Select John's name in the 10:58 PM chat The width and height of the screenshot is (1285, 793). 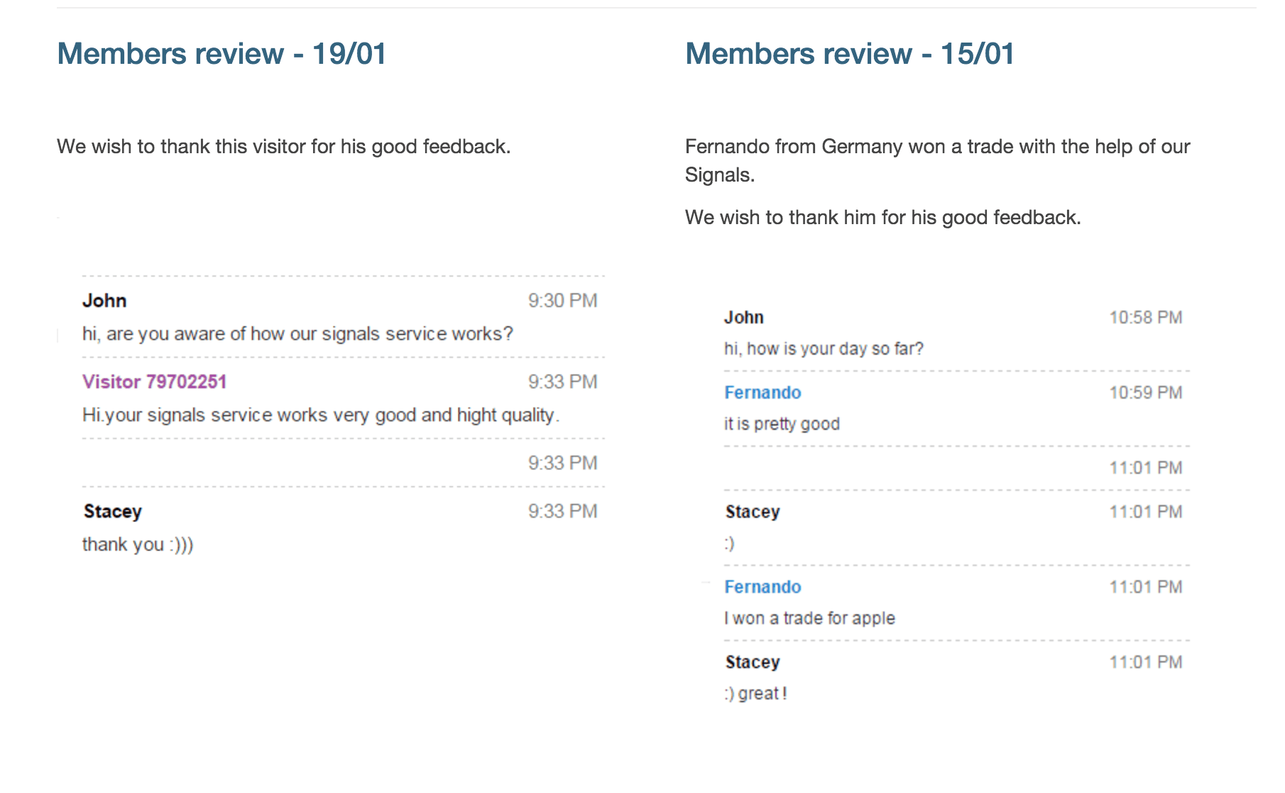pos(743,317)
